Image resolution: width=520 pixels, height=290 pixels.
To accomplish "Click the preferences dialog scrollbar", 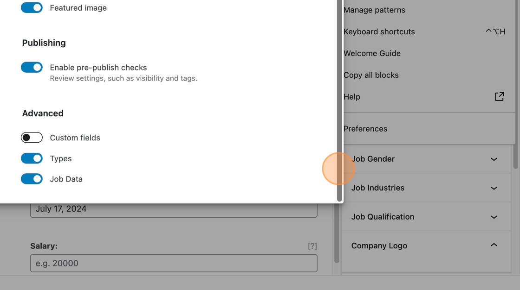I will 339,101.
